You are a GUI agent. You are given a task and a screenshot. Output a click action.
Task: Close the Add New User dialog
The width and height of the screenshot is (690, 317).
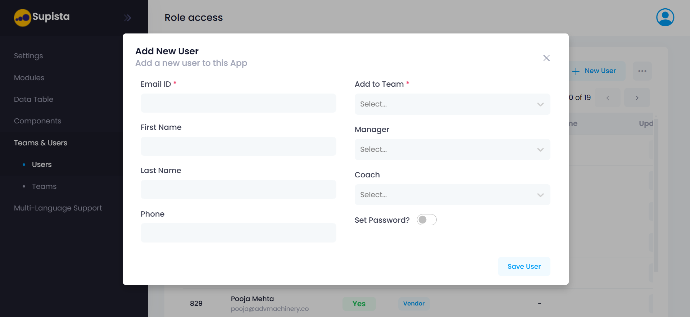pyautogui.click(x=546, y=58)
